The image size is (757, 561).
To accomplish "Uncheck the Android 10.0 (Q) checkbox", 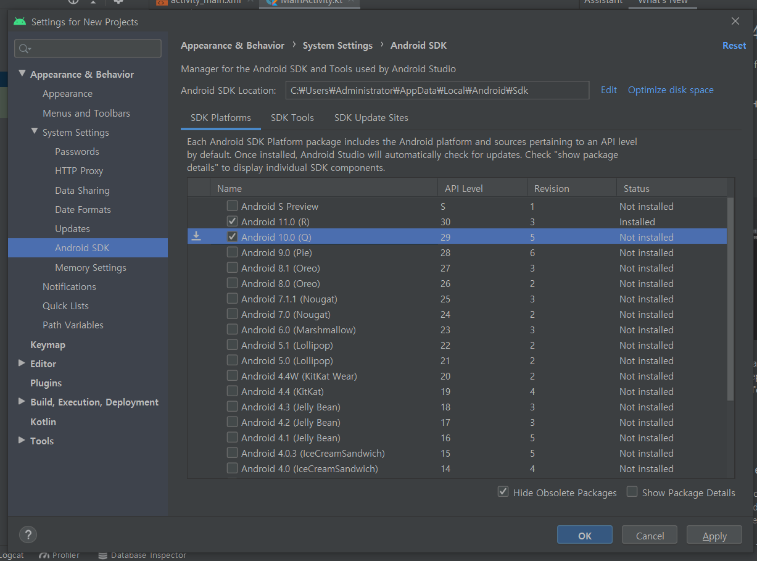I will [x=232, y=236].
